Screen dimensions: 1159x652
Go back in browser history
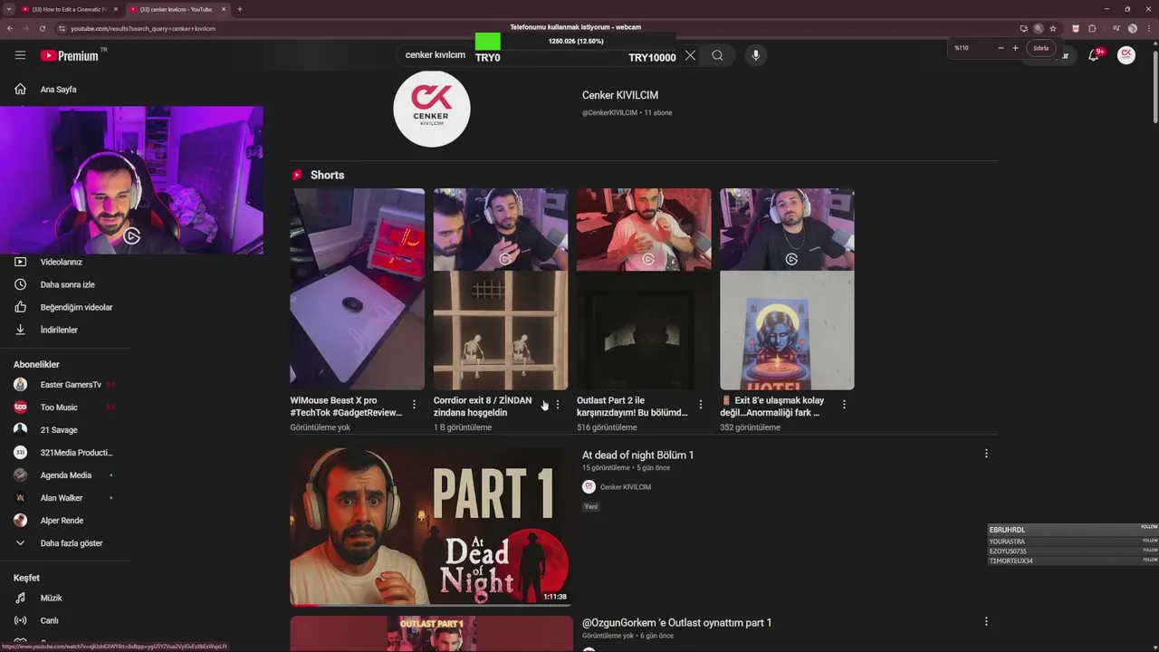[x=9, y=28]
